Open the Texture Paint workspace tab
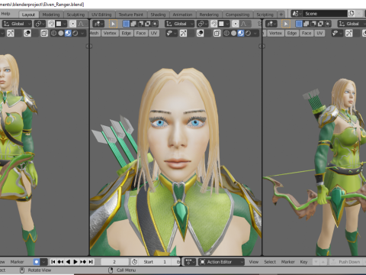Viewport: 366px width, 275px height. point(131,15)
